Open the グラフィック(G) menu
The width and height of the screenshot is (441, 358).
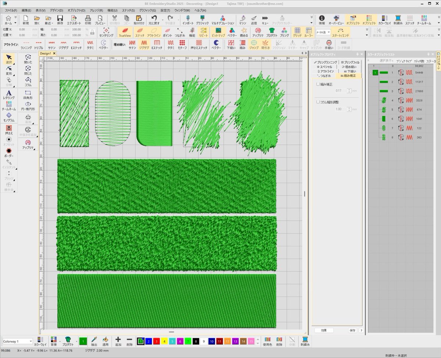[x=148, y=10]
